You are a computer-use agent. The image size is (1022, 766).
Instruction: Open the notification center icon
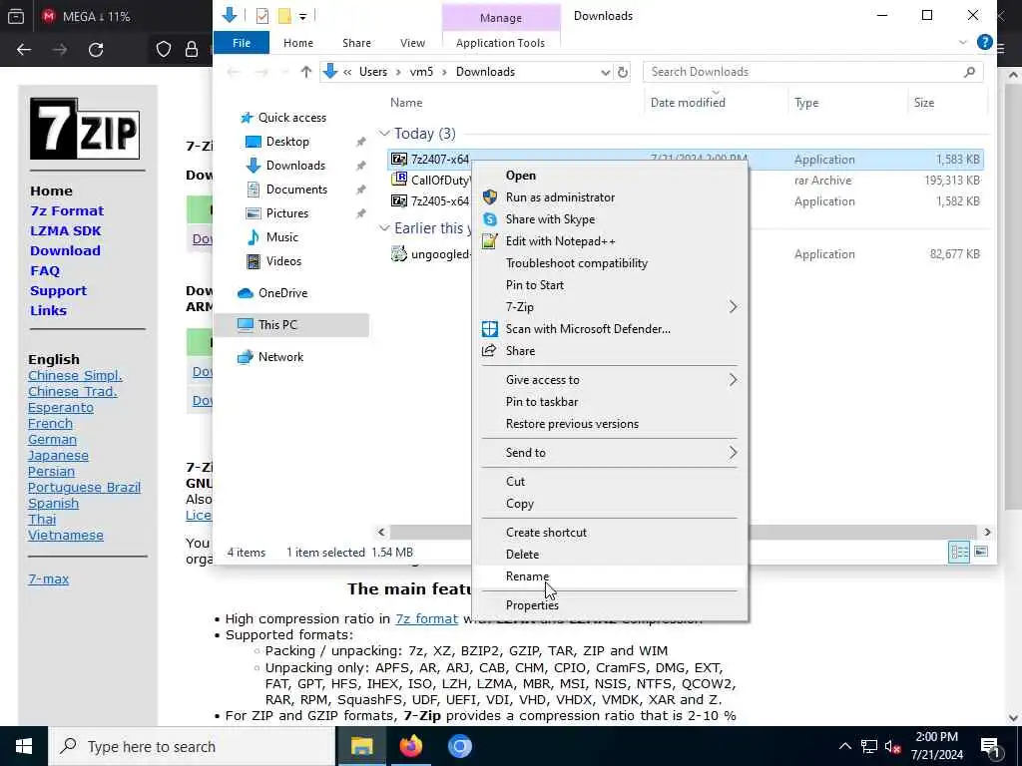point(989,746)
